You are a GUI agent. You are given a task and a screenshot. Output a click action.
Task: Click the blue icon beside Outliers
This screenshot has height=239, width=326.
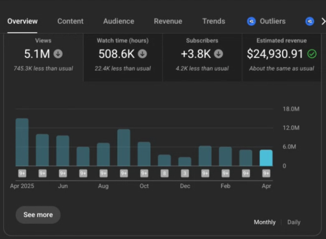click(x=251, y=22)
